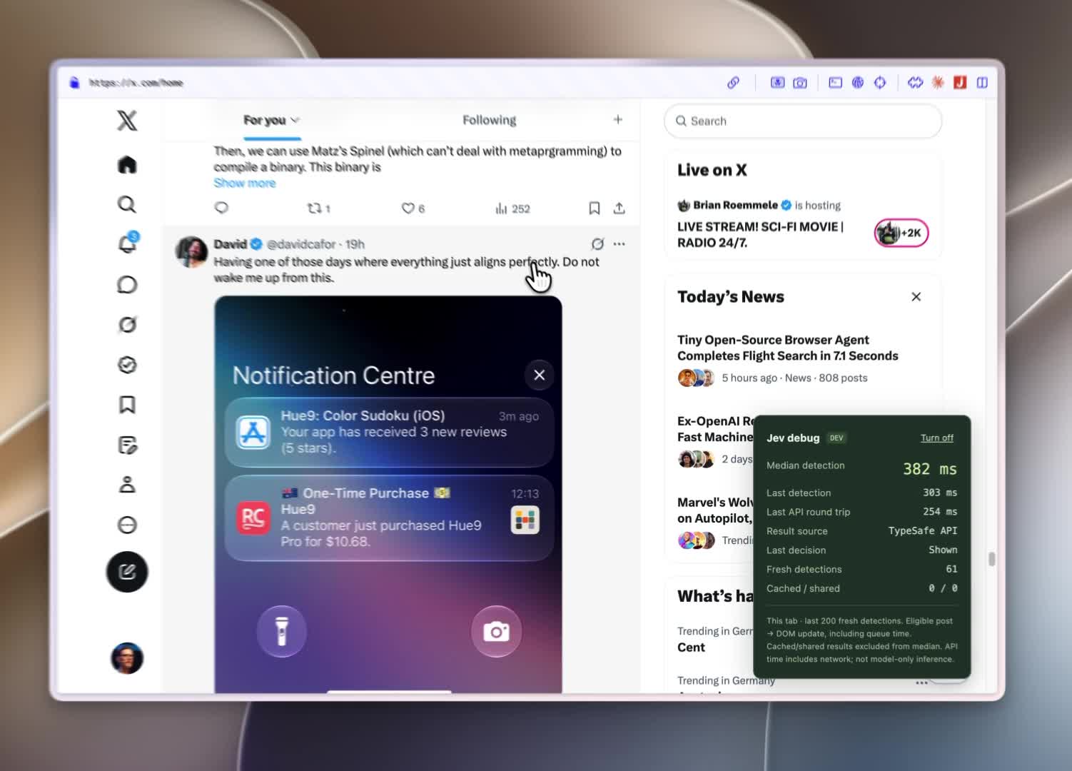Click Turn off in Jev debug panel
1072x771 pixels.
[x=936, y=438]
